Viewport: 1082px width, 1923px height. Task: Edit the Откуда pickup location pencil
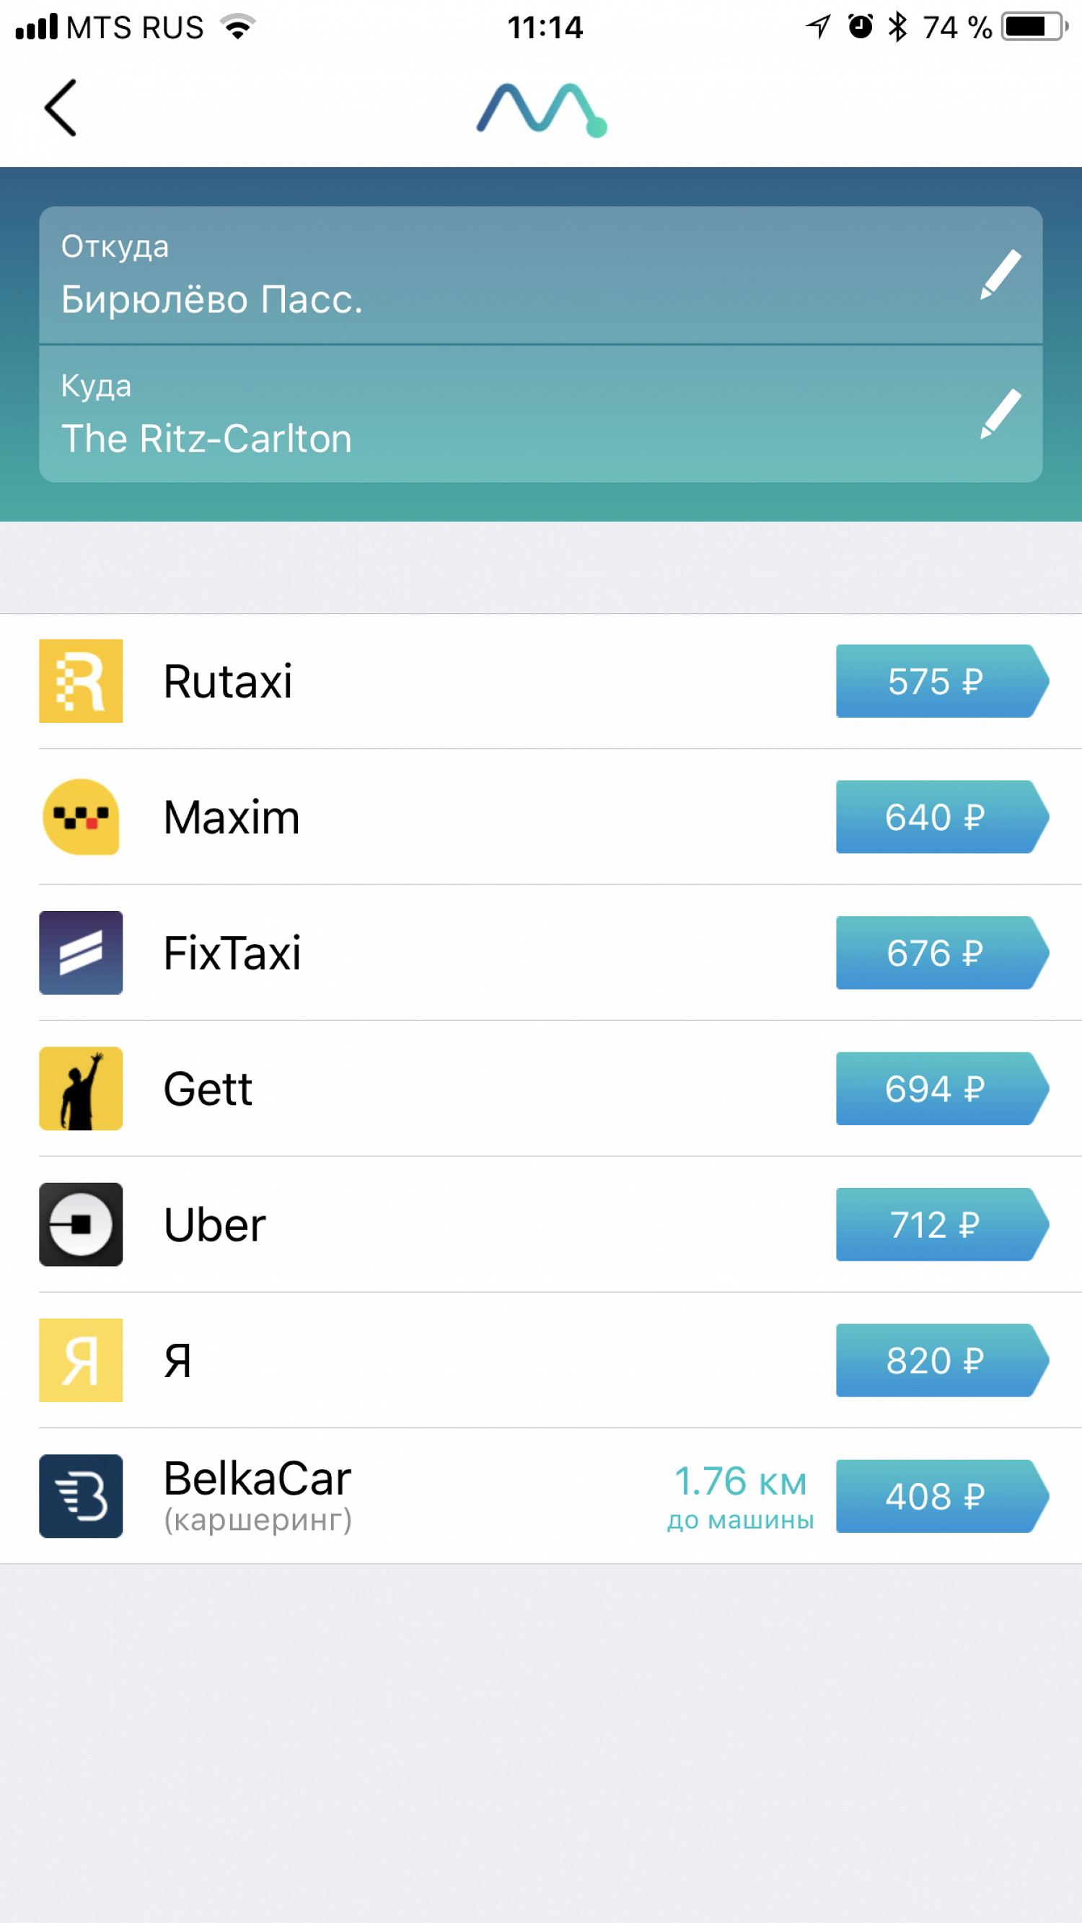1000,274
